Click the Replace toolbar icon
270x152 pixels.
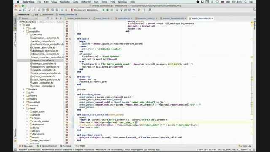coord(57,10)
